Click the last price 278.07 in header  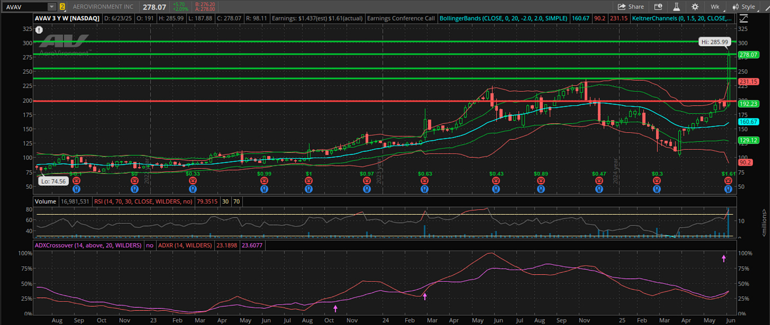(153, 7)
